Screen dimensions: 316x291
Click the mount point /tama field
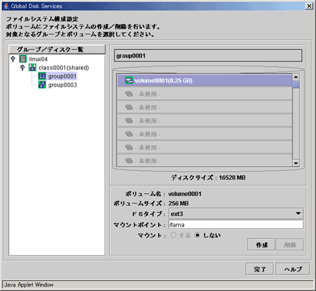tap(236, 225)
